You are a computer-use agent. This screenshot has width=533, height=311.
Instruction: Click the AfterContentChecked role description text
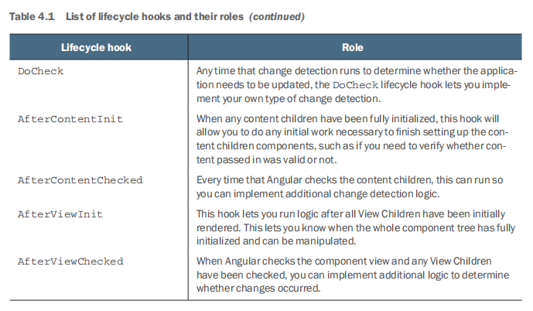coord(350,186)
